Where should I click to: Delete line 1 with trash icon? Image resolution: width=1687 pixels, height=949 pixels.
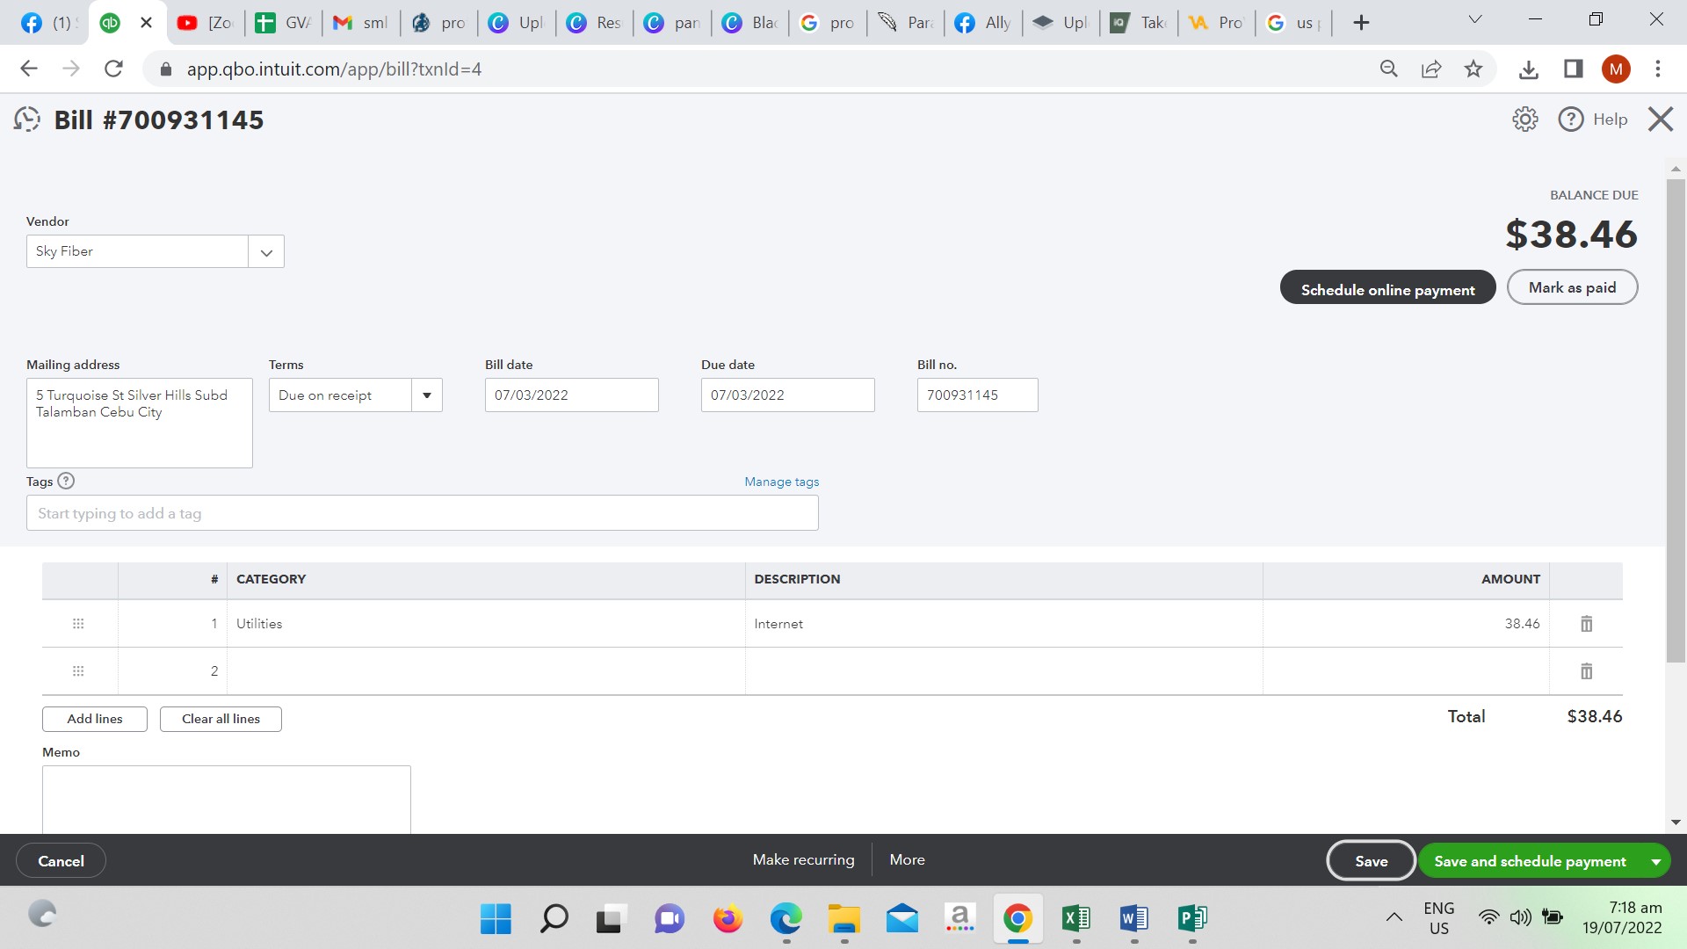(1586, 624)
